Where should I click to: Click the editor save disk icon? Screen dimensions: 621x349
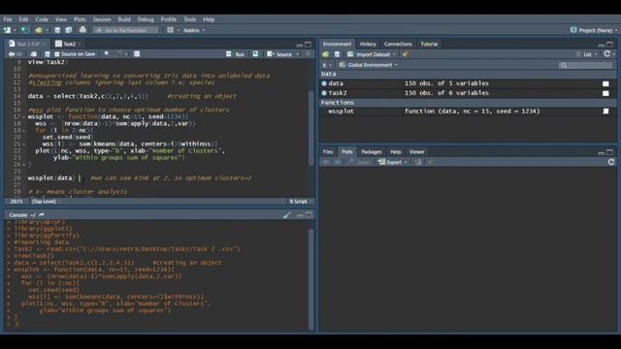[48, 54]
